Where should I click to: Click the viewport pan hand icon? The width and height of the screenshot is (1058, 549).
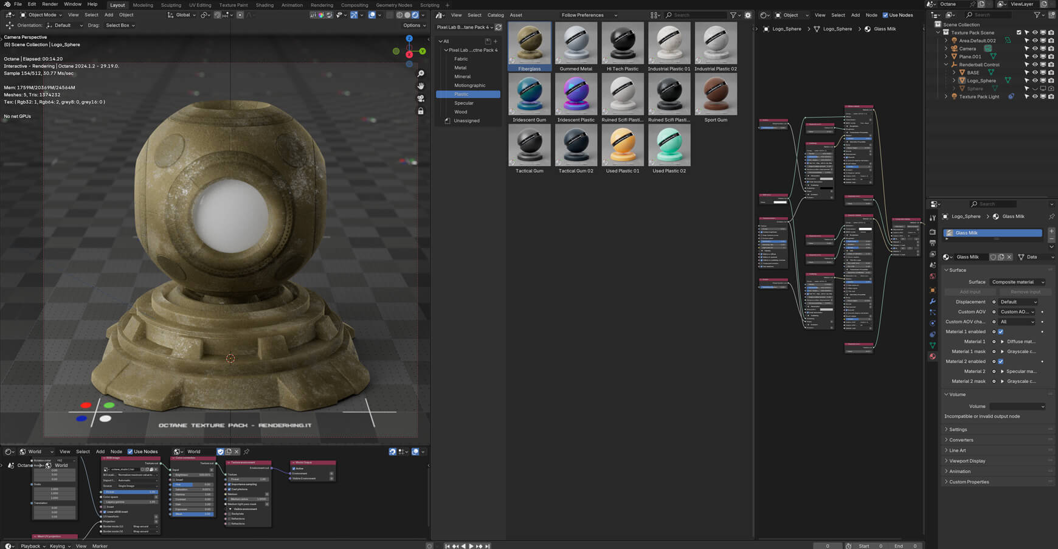pyautogui.click(x=421, y=86)
